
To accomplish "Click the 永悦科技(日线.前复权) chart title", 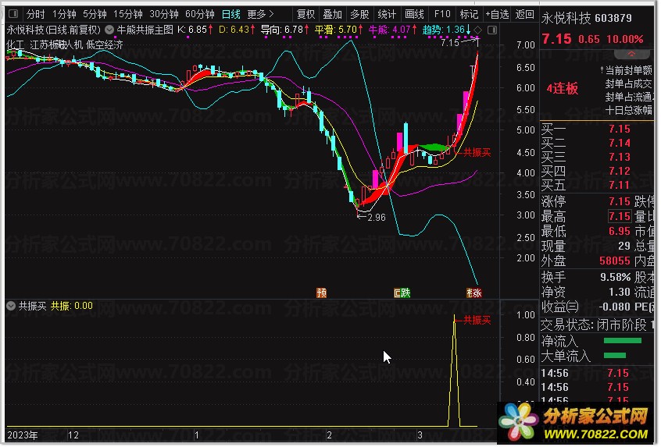I will click(54, 30).
